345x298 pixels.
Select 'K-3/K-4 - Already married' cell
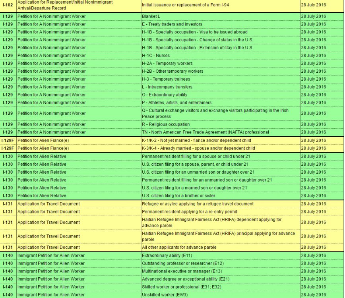click(221, 149)
